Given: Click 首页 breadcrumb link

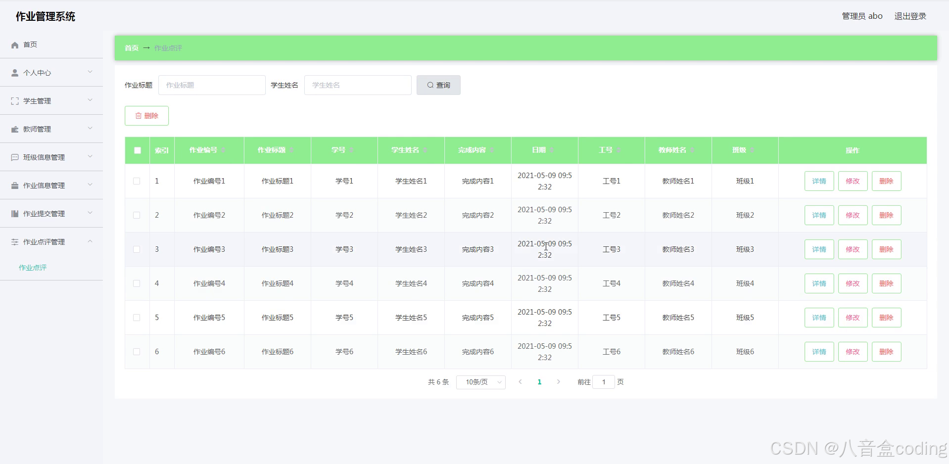Looking at the screenshot, I should (132, 48).
